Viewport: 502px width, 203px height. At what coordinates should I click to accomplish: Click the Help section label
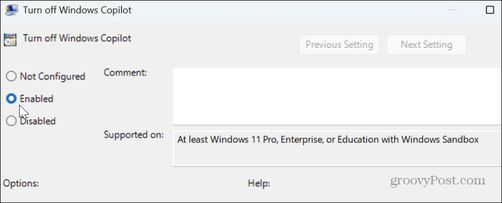(259, 184)
